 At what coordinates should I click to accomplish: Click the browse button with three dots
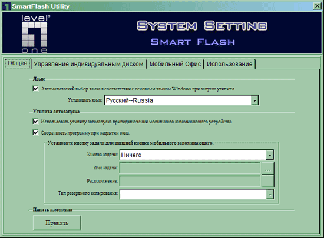click(x=268, y=168)
